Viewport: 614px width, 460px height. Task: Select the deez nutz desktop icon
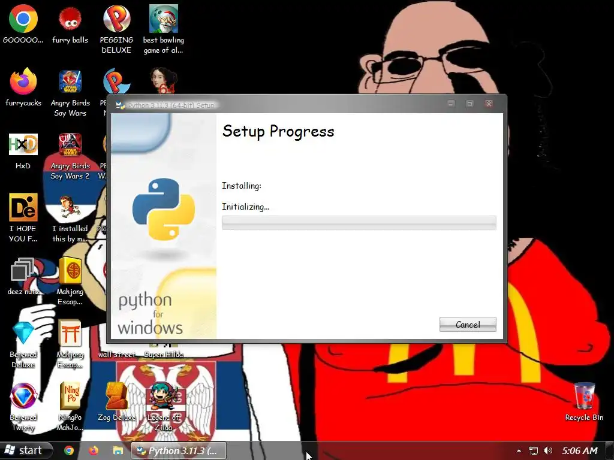[23, 276]
